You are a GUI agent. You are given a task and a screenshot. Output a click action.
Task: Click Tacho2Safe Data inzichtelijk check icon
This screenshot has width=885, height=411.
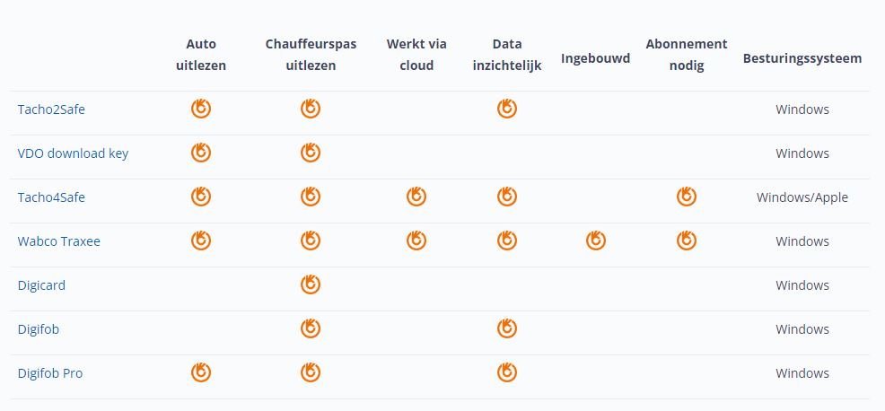[507, 108]
